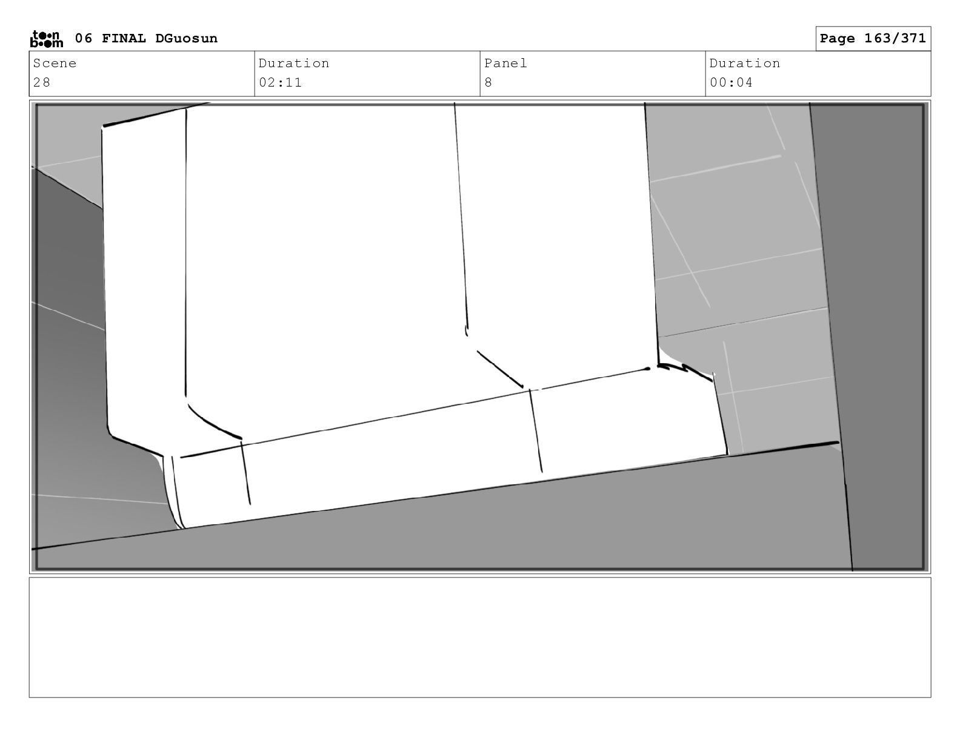Click the empty notes box below the panel
The width and height of the screenshot is (960, 741).
point(480,637)
